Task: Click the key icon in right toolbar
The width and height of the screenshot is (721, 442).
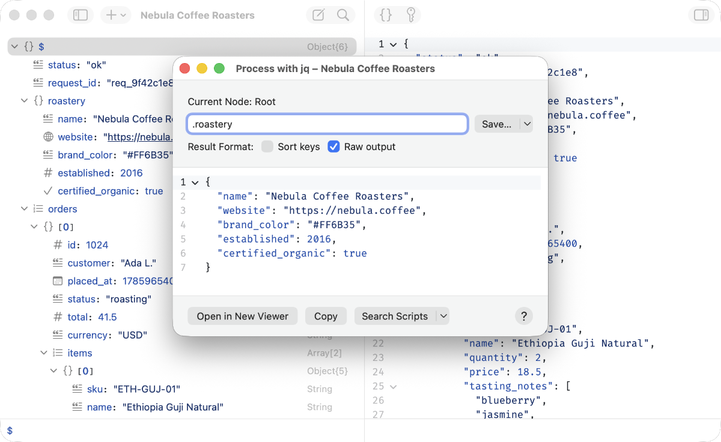Action: click(x=411, y=15)
